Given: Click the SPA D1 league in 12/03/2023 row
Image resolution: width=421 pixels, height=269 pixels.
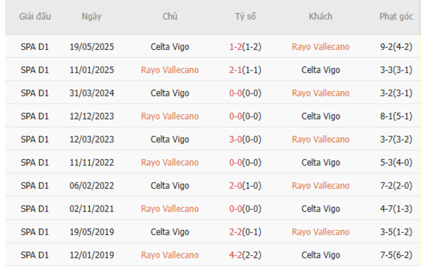Looking at the screenshot, I should [x=35, y=139].
